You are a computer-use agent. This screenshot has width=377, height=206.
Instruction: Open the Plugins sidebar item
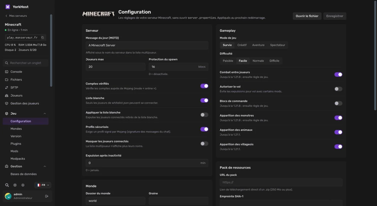pyautogui.click(x=25, y=144)
